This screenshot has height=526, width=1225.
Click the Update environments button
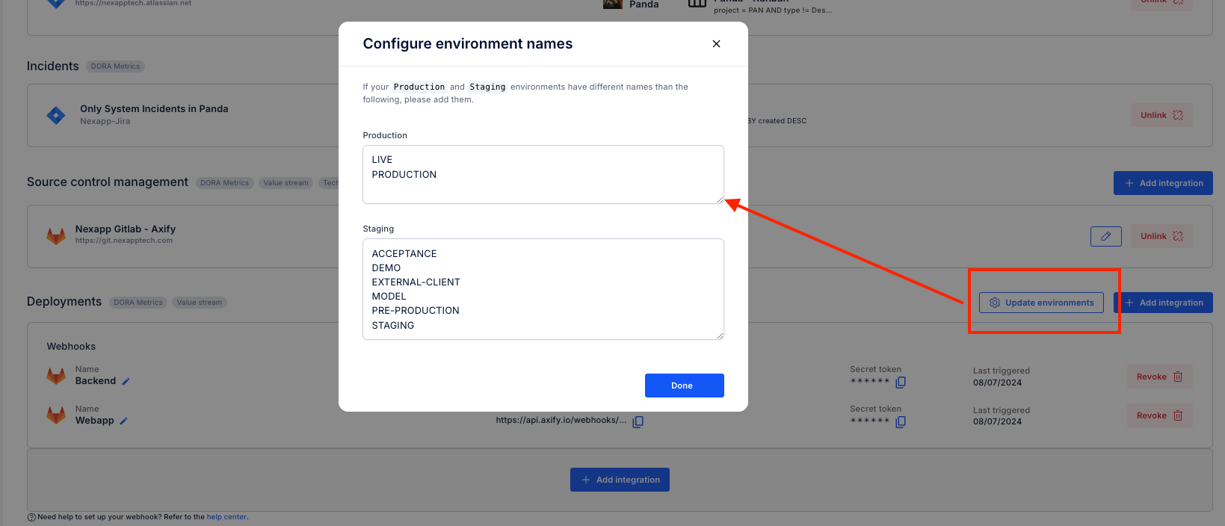[x=1041, y=303]
